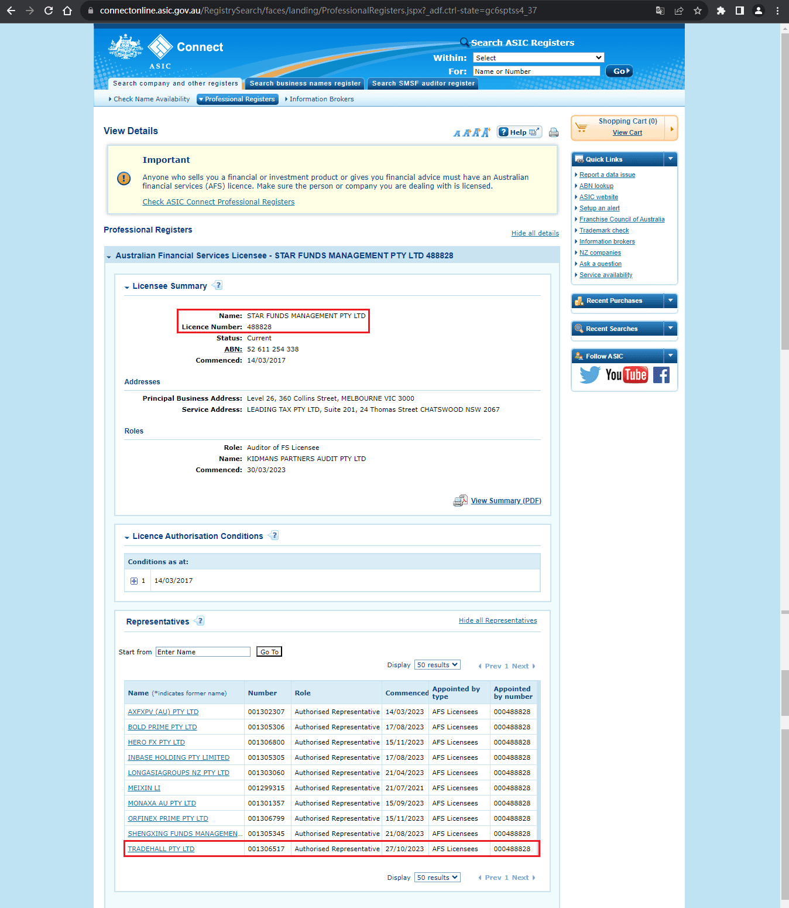Screen dimensions: 789x908
Task: Print the page using the printer icon
Action: (x=554, y=132)
